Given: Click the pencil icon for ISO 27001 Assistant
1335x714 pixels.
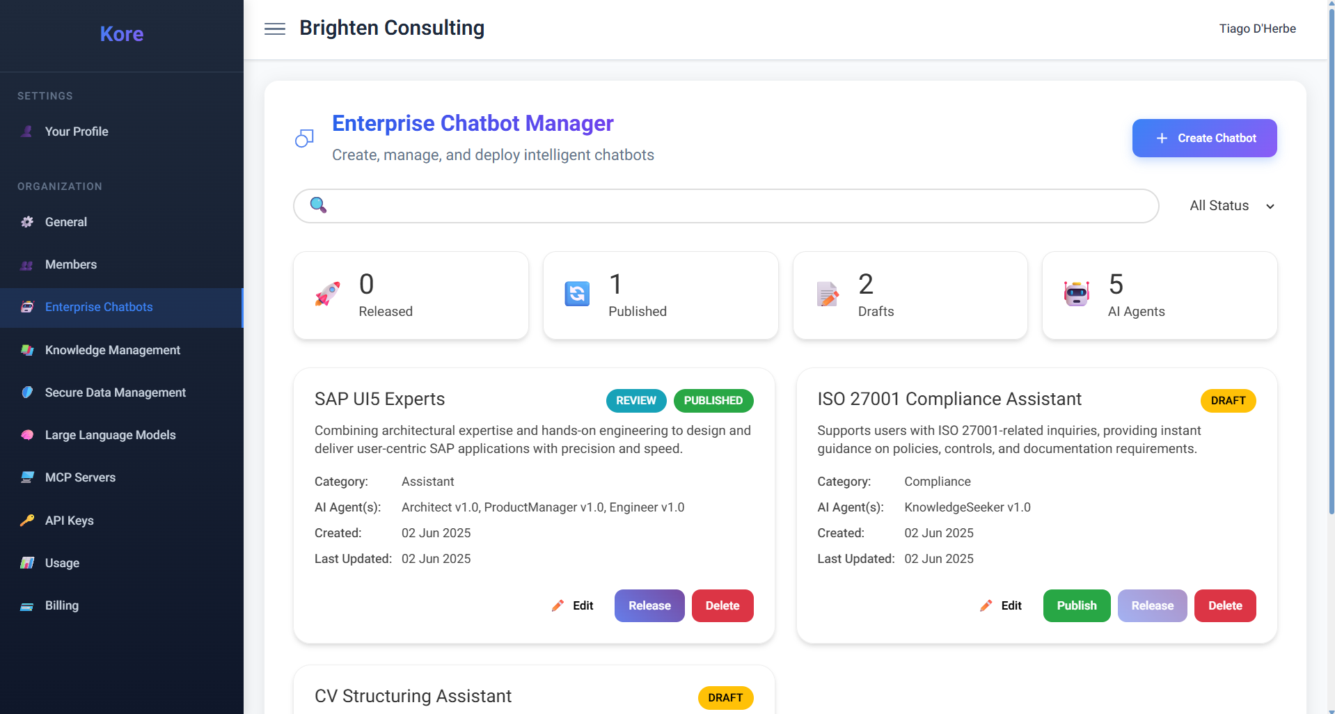Looking at the screenshot, I should 986,605.
